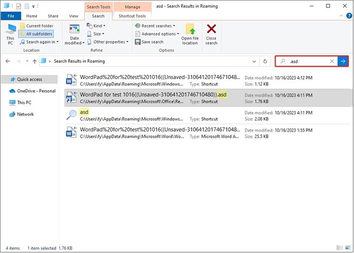The height and width of the screenshot is (253, 354).
Task: Select This PC in navigation pane
Action: tap(20, 102)
